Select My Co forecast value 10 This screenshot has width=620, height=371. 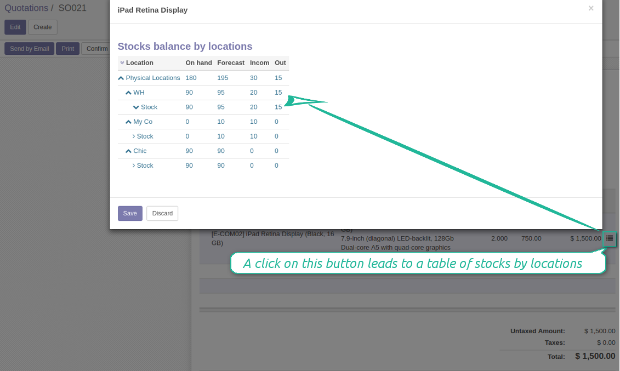(x=220, y=122)
